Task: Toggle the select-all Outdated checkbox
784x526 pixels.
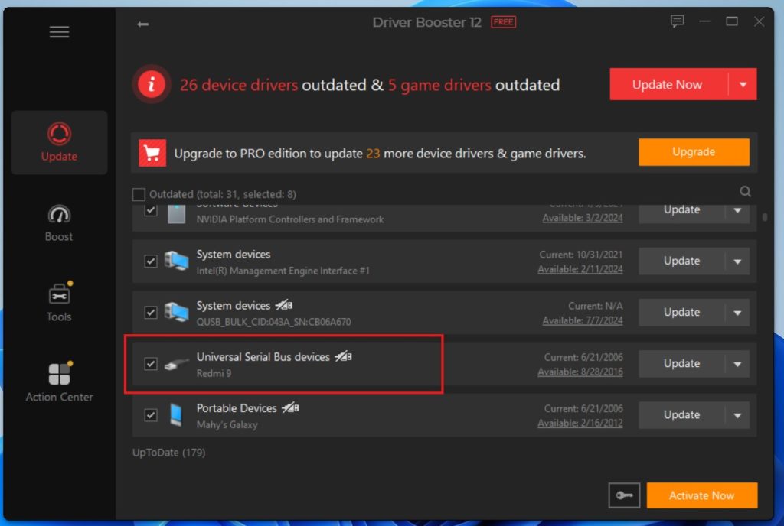Action: click(139, 194)
